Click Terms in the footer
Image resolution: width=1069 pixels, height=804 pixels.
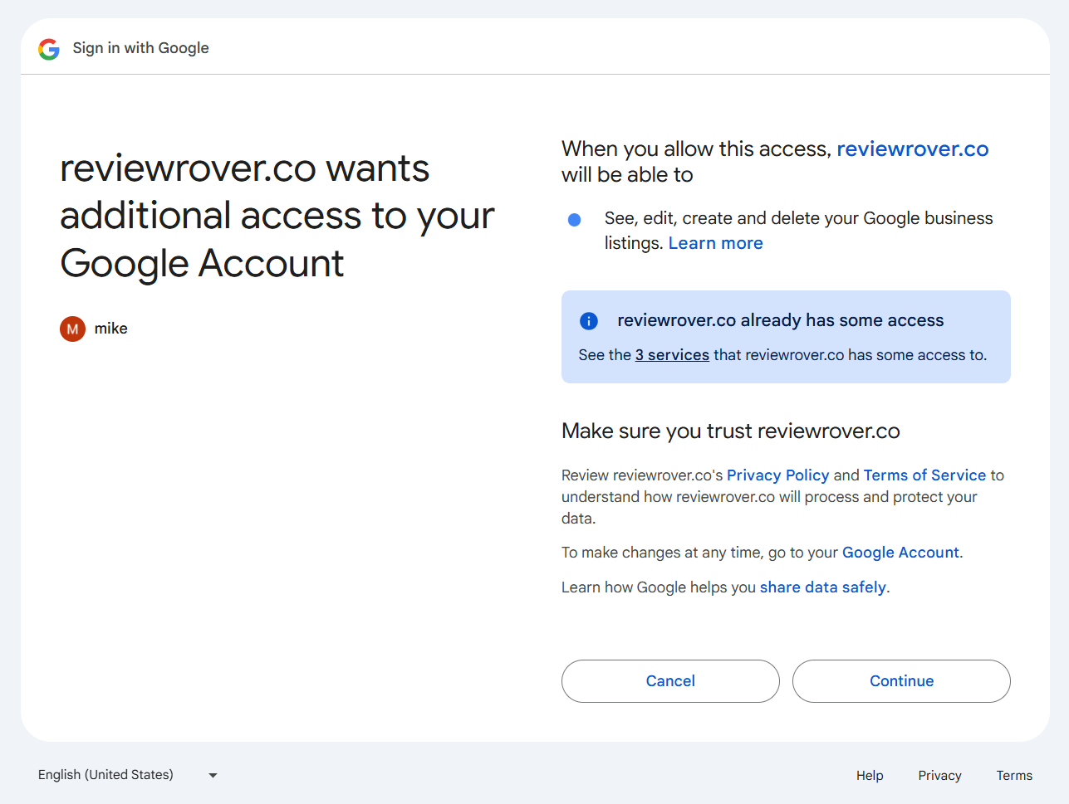pos(1014,776)
